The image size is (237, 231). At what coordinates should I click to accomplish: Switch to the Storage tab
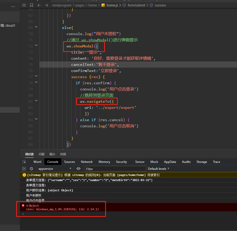pos(202,162)
